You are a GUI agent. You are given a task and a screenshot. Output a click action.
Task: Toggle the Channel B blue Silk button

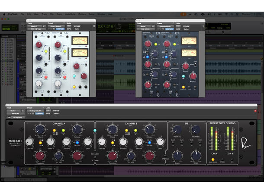click(x=149, y=143)
